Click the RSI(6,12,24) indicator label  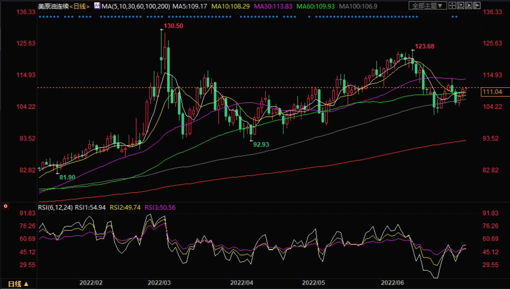[55, 207]
